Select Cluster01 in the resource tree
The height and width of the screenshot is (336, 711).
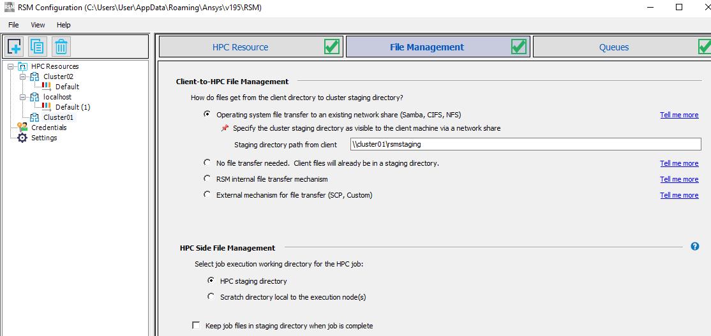(58, 117)
